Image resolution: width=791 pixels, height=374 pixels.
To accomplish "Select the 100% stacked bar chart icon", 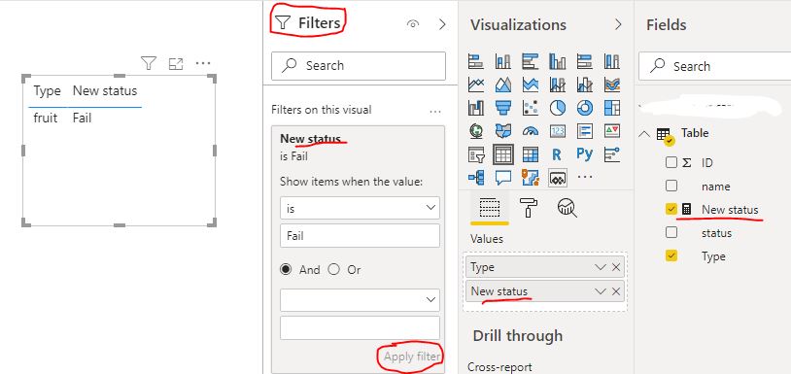I will pyautogui.click(x=585, y=61).
